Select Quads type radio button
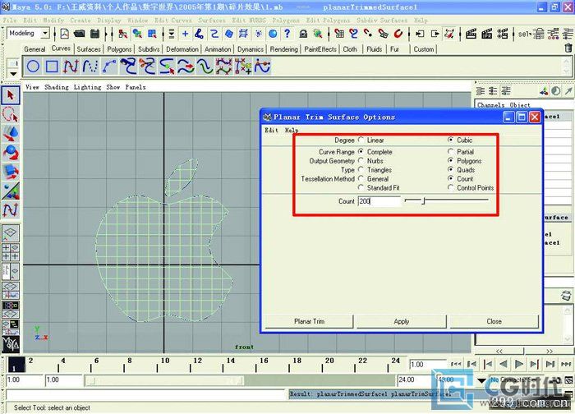The image size is (575, 414). (451, 170)
